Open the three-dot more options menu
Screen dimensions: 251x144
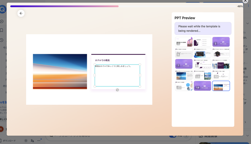(39, 141)
